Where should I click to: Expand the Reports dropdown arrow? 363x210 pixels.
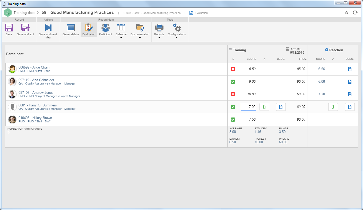pyautogui.click(x=159, y=38)
